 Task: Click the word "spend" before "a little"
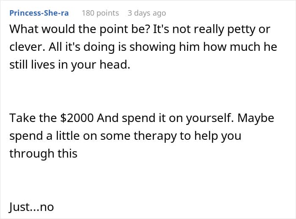tap(26, 136)
